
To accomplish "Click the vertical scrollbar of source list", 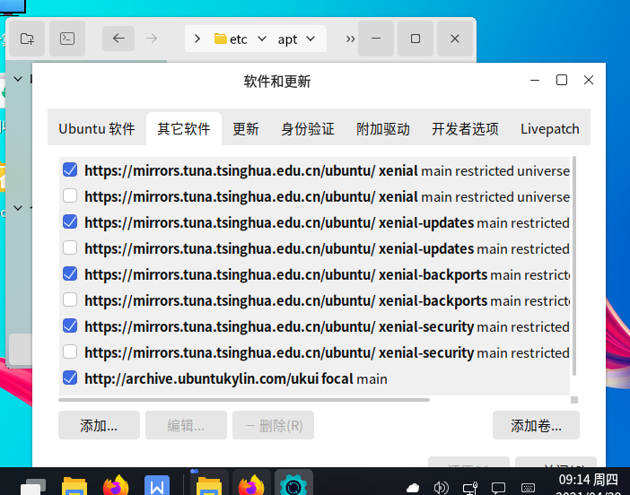I will tap(574, 265).
